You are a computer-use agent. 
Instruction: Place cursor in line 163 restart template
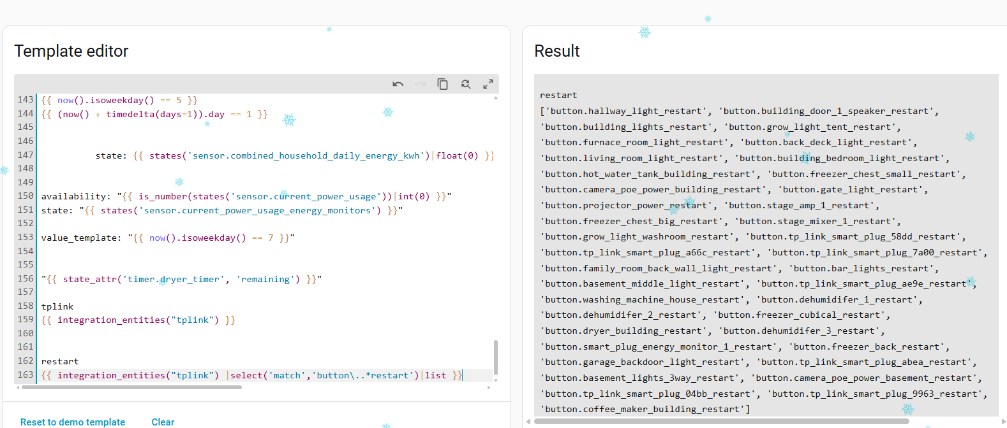(x=251, y=376)
